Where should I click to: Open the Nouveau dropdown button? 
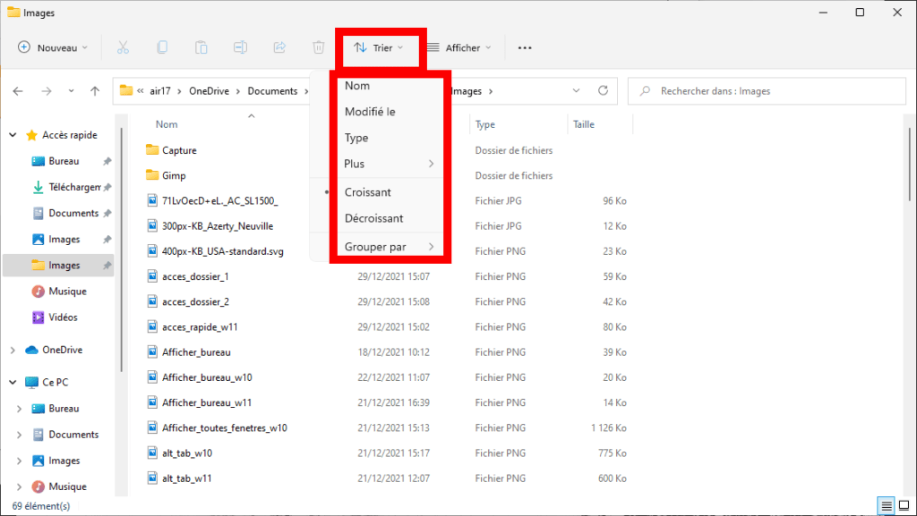(x=53, y=48)
